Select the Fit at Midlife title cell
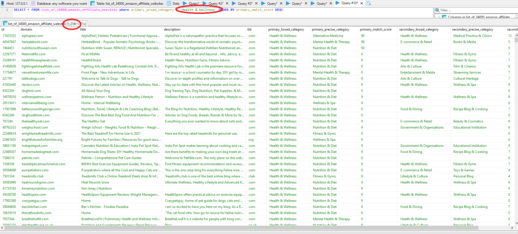518x234 pixels. pyautogui.click(x=120, y=54)
